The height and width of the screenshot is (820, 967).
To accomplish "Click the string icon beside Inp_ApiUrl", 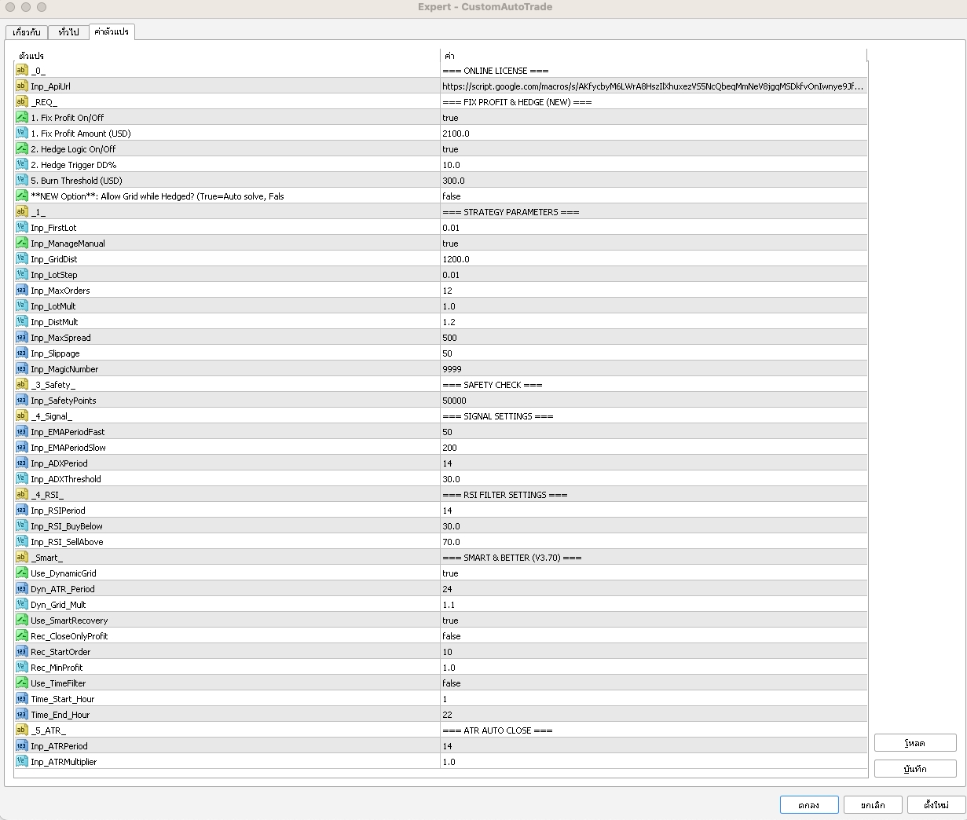I will click(x=21, y=86).
